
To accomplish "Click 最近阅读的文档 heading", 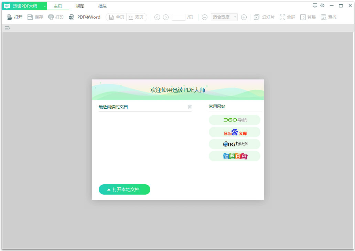I will [113, 107].
